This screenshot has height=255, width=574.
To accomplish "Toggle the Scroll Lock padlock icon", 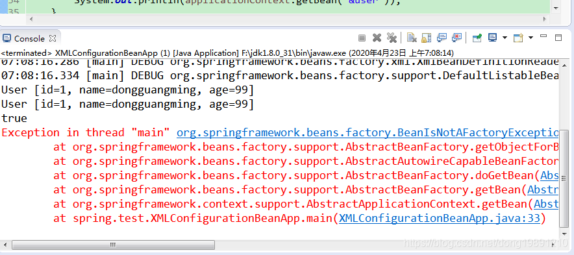I will click(x=426, y=38).
